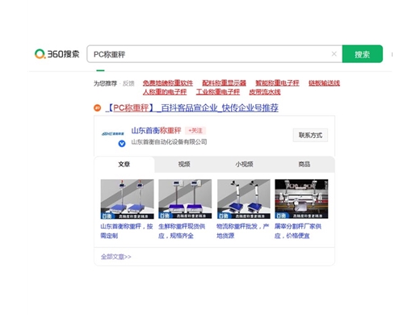Switch to the 商品 tab
This screenshot has width=420, height=315.
304,164
